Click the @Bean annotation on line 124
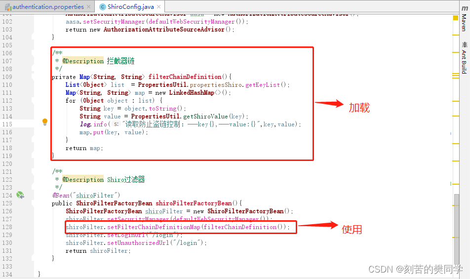Image resolution: width=470 pixels, height=279 pixels. pyautogui.click(x=61, y=196)
